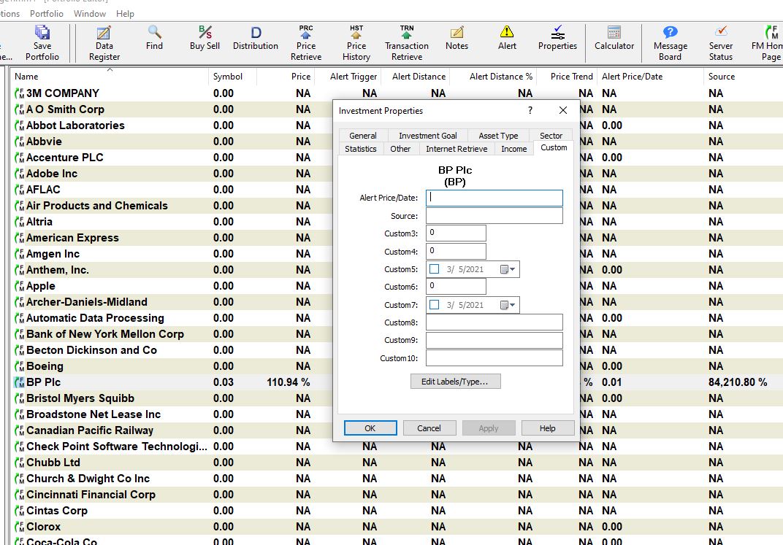Open the Window menu

click(90, 13)
